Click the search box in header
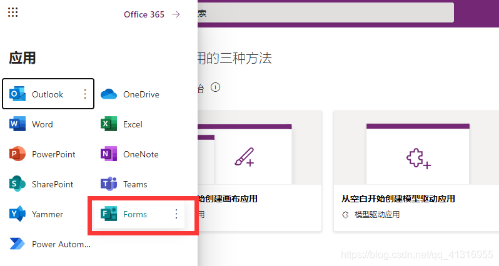Viewport: 499px width, 266px height. click(326, 12)
